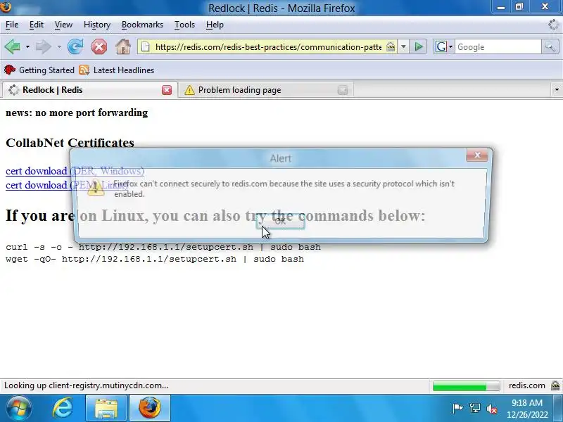This screenshot has height=422, width=563.
Task: Open the History menu
Action: click(x=97, y=25)
